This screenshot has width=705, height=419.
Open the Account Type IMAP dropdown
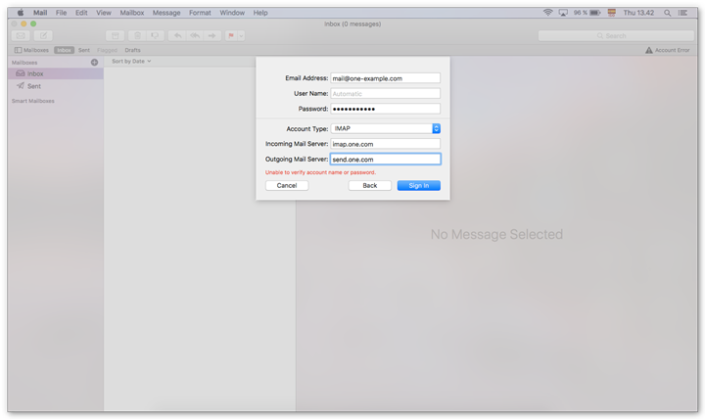[x=436, y=128]
